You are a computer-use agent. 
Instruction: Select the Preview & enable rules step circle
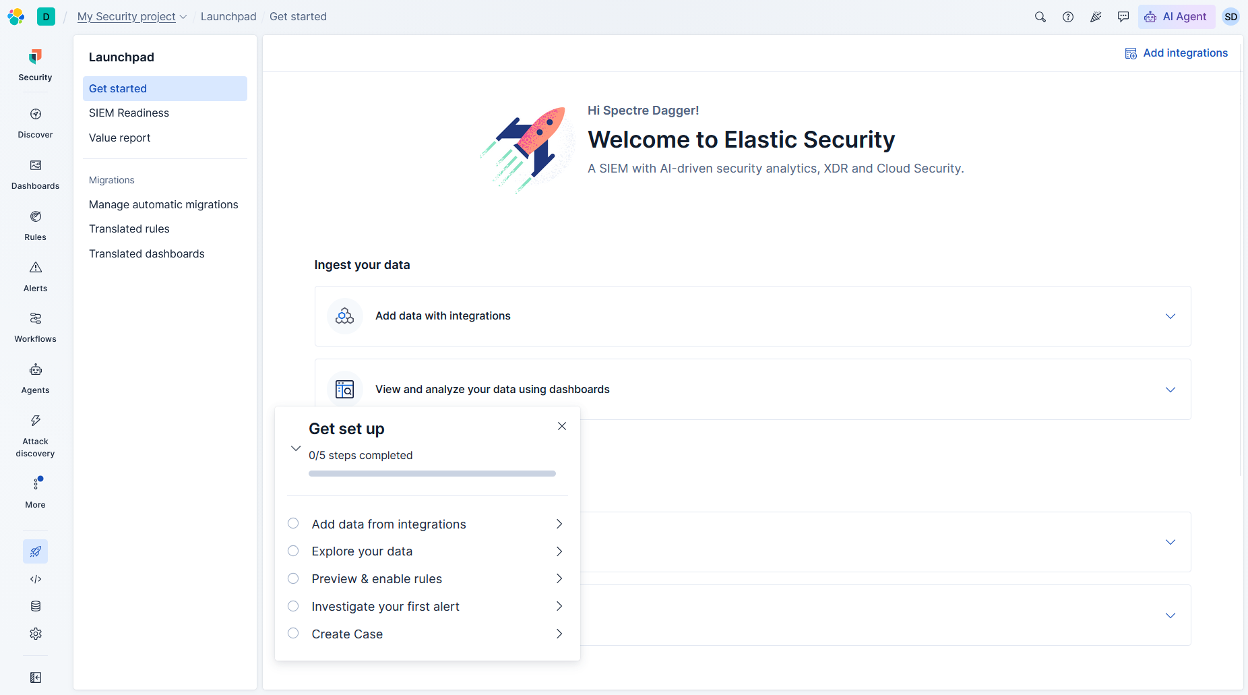(293, 578)
